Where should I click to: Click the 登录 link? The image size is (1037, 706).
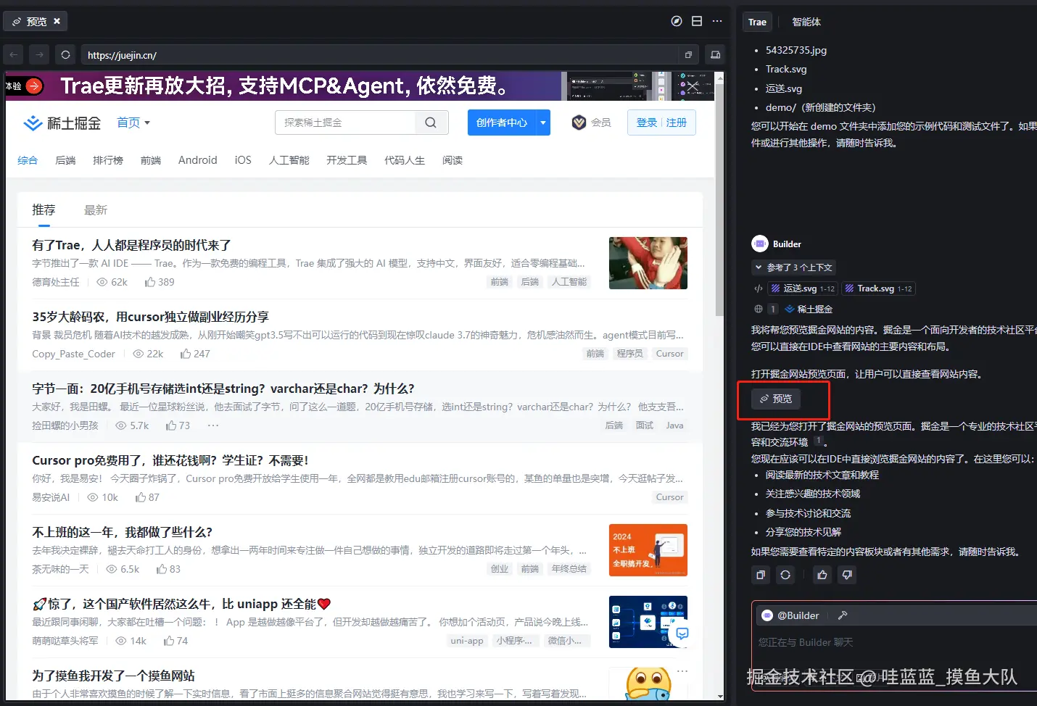click(x=647, y=122)
